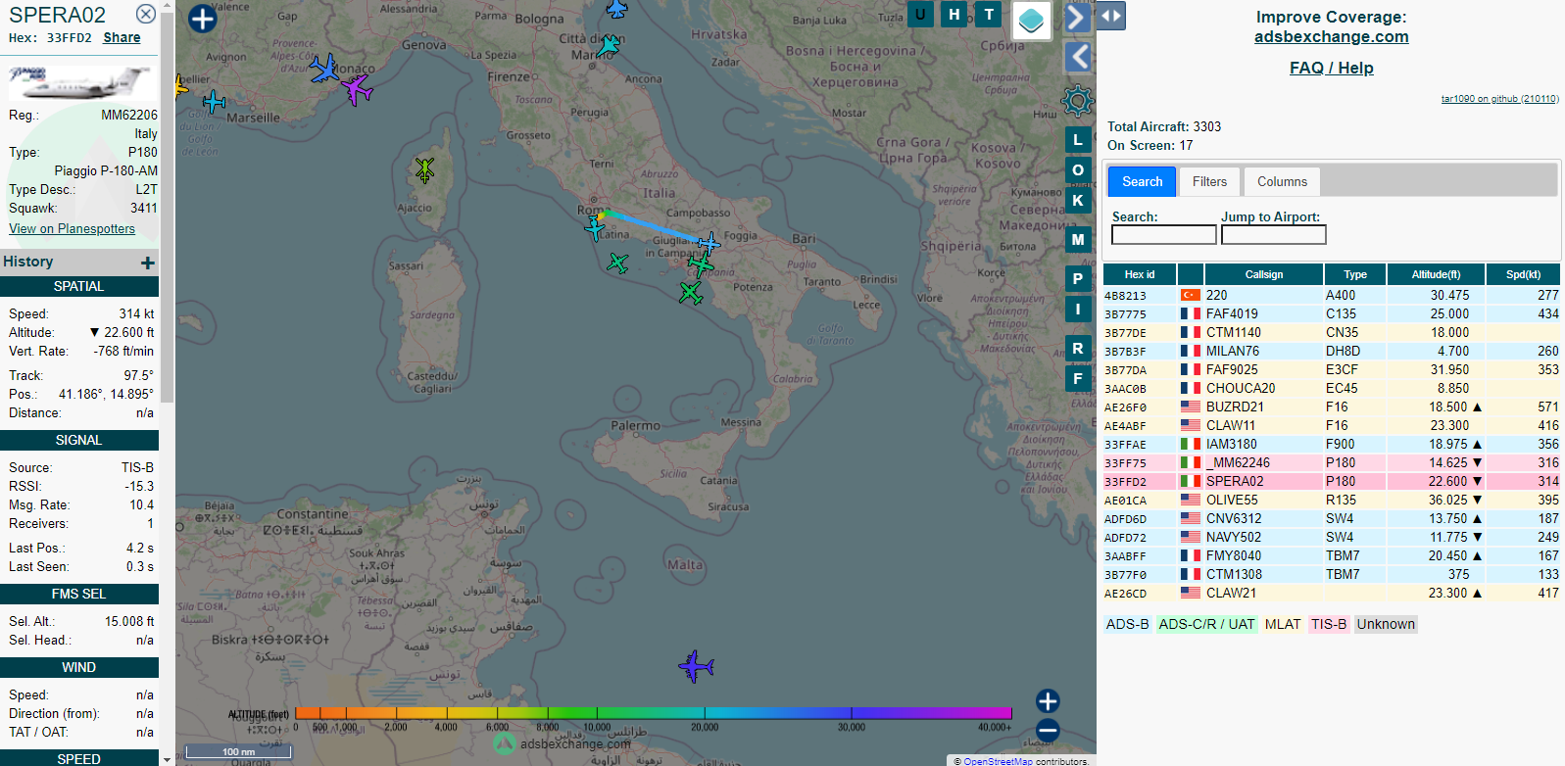
Task: Click the purple aircraft icon south of Malta
Action: [x=696, y=667]
